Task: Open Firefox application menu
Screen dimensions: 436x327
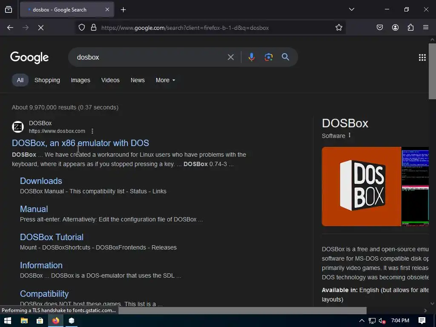Action: (426, 28)
